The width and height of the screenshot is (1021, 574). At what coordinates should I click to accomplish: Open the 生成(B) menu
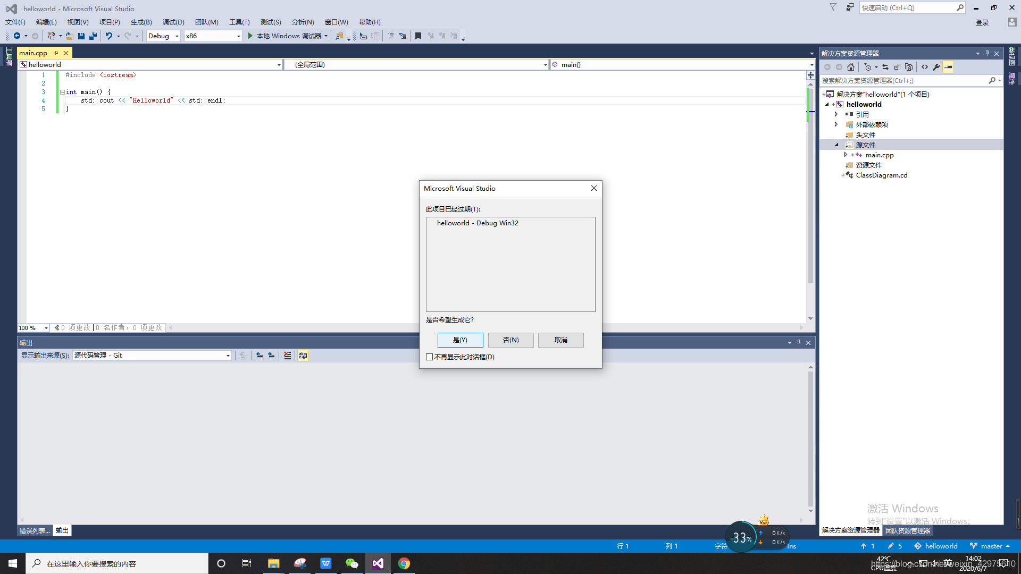(141, 22)
